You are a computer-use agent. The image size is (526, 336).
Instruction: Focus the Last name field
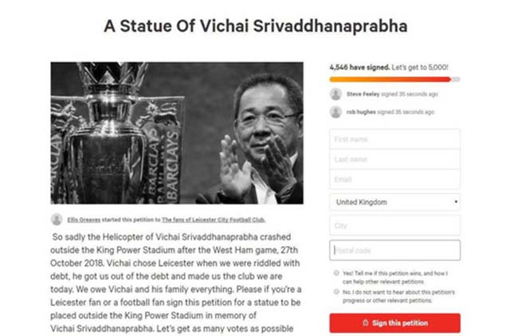point(394,159)
